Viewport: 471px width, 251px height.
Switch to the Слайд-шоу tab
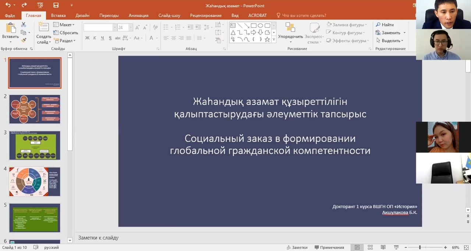click(169, 15)
